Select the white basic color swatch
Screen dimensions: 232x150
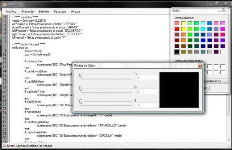click(x=223, y=52)
